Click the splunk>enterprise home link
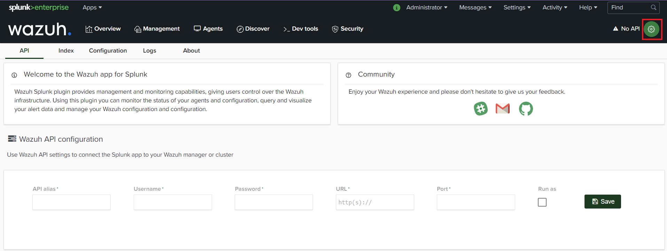 39,7
